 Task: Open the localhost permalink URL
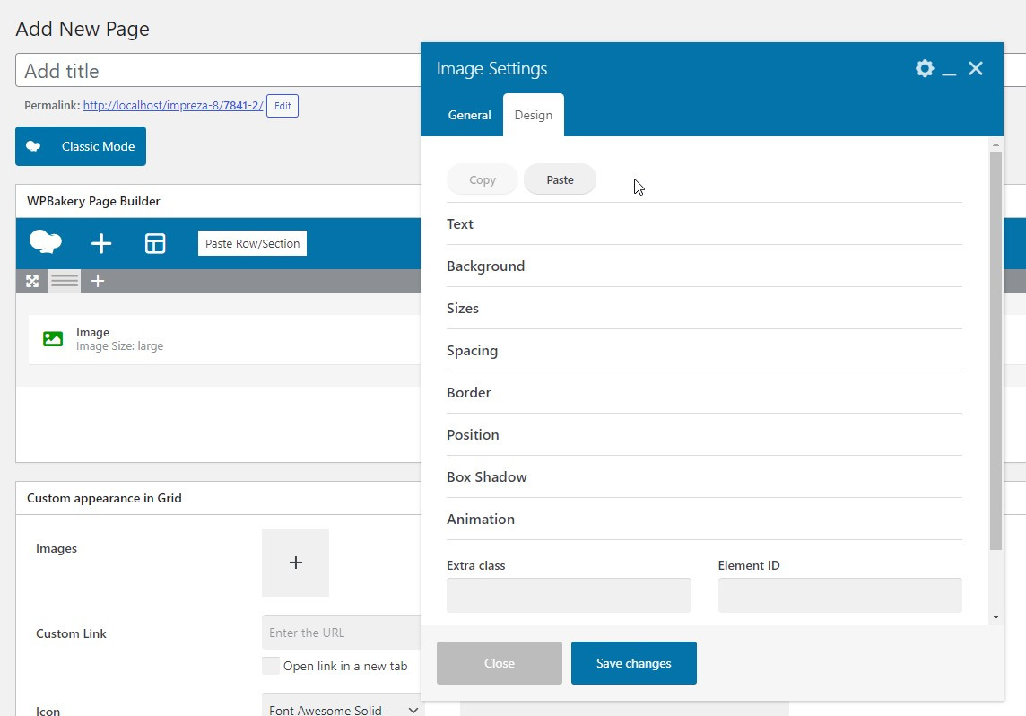tap(173, 105)
